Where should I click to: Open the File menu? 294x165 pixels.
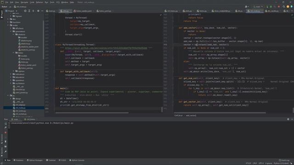point(7,2)
